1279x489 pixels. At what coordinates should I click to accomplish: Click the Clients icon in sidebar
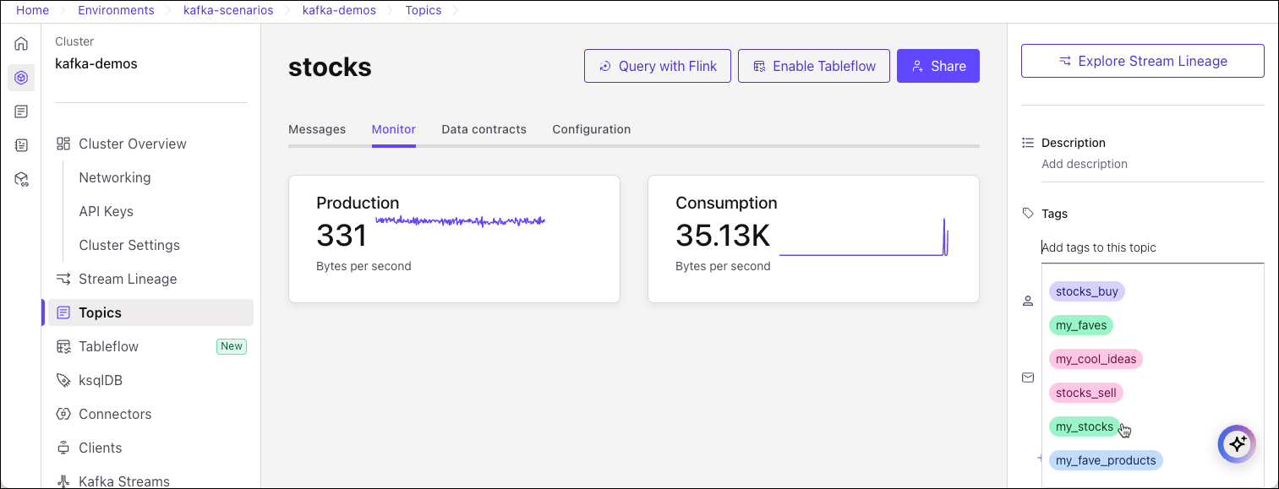[63, 448]
